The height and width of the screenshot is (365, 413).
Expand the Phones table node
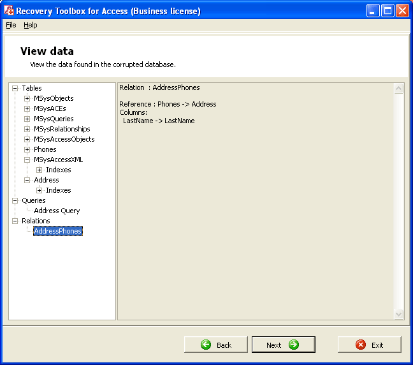pos(27,149)
